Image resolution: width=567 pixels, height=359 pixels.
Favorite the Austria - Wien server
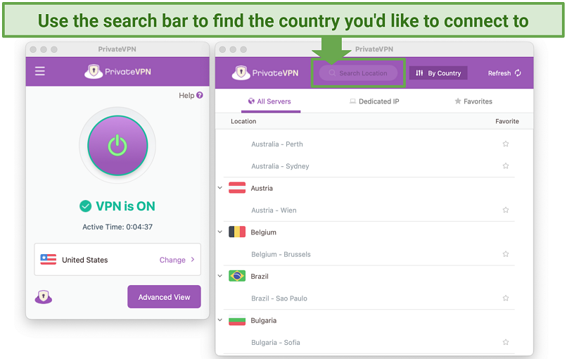point(506,210)
